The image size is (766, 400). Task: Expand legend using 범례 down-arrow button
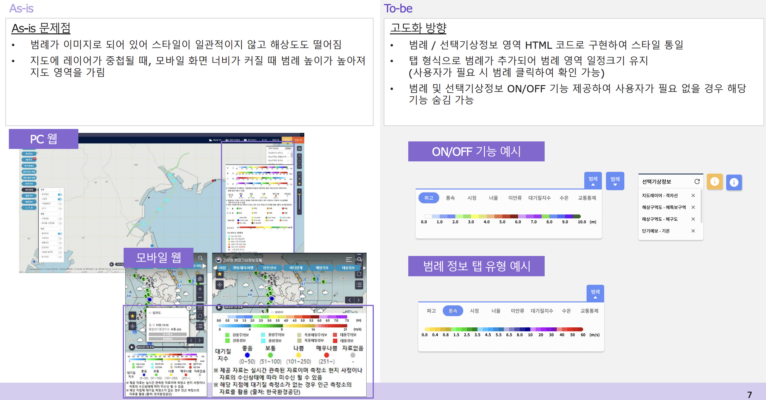tap(615, 181)
